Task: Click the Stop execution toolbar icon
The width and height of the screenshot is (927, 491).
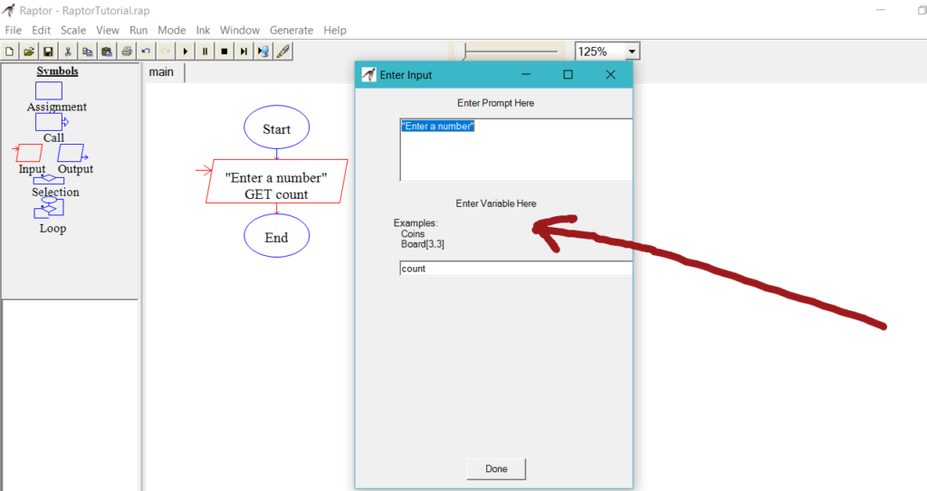Action: (x=225, y=52)
